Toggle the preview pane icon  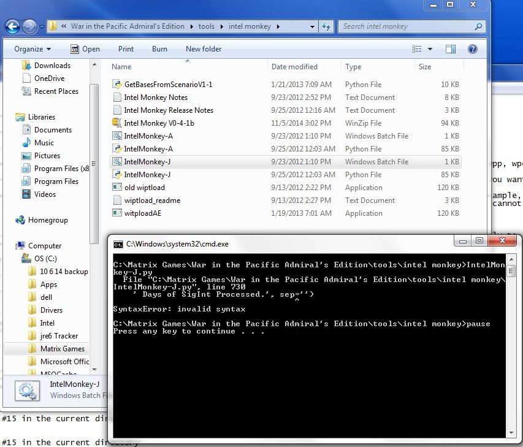point(451,49)
